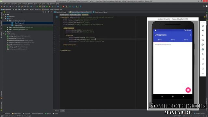Collapse the Gradle Scripts node
This screenshot has width=208, height=117.
3,34
